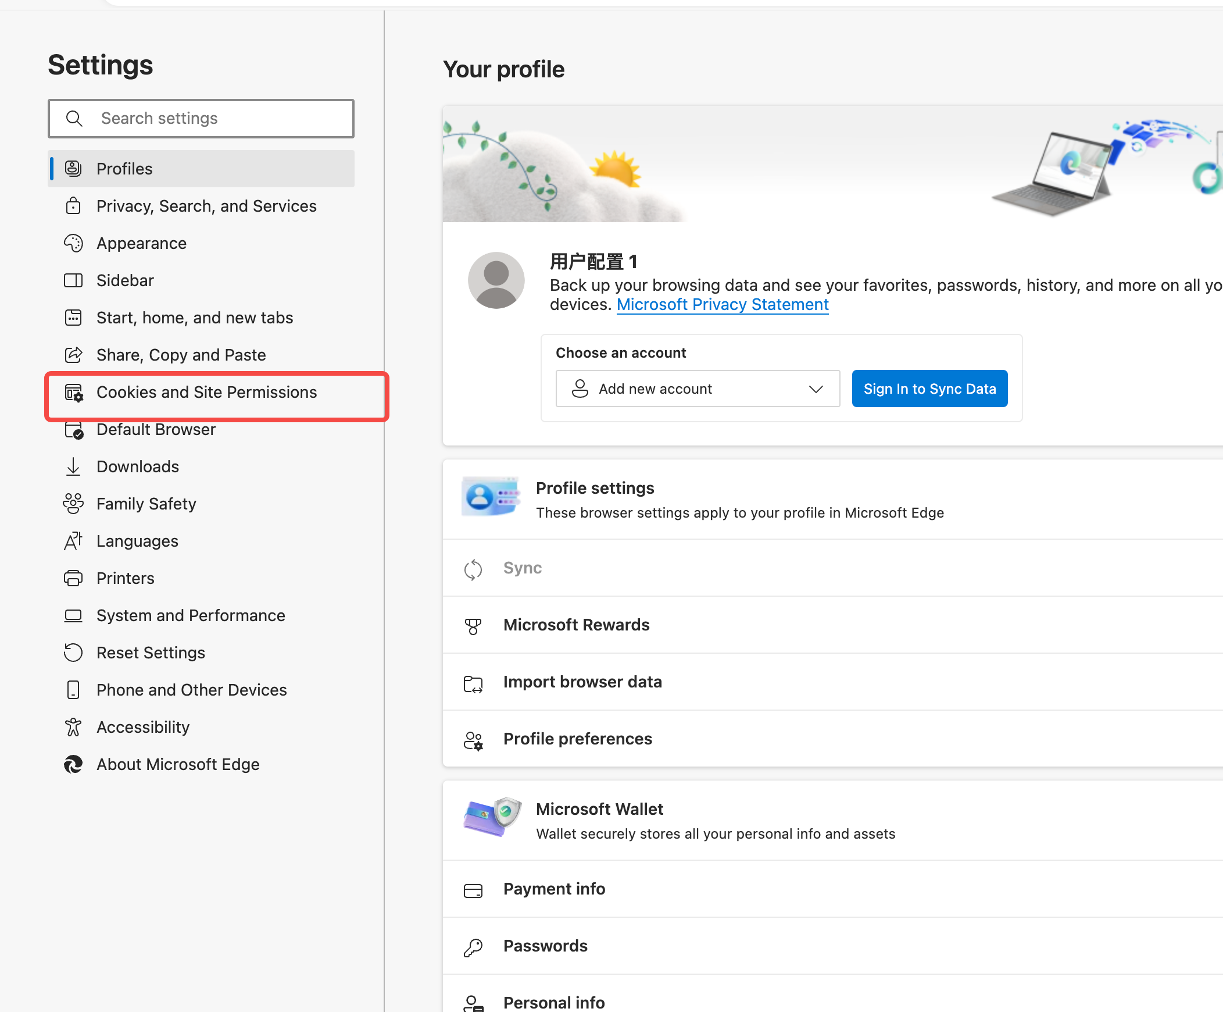
Task: Open Microsoft Privacy Statement link
Action: coord(722,305)
